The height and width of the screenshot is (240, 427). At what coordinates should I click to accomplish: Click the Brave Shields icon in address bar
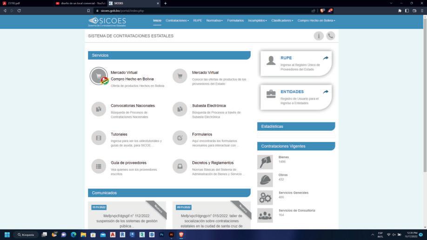[x=322, y=11]
